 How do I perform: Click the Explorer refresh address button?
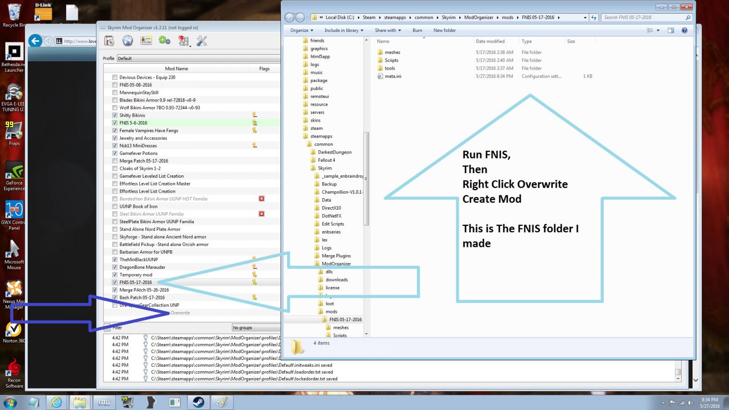point(594,17)
